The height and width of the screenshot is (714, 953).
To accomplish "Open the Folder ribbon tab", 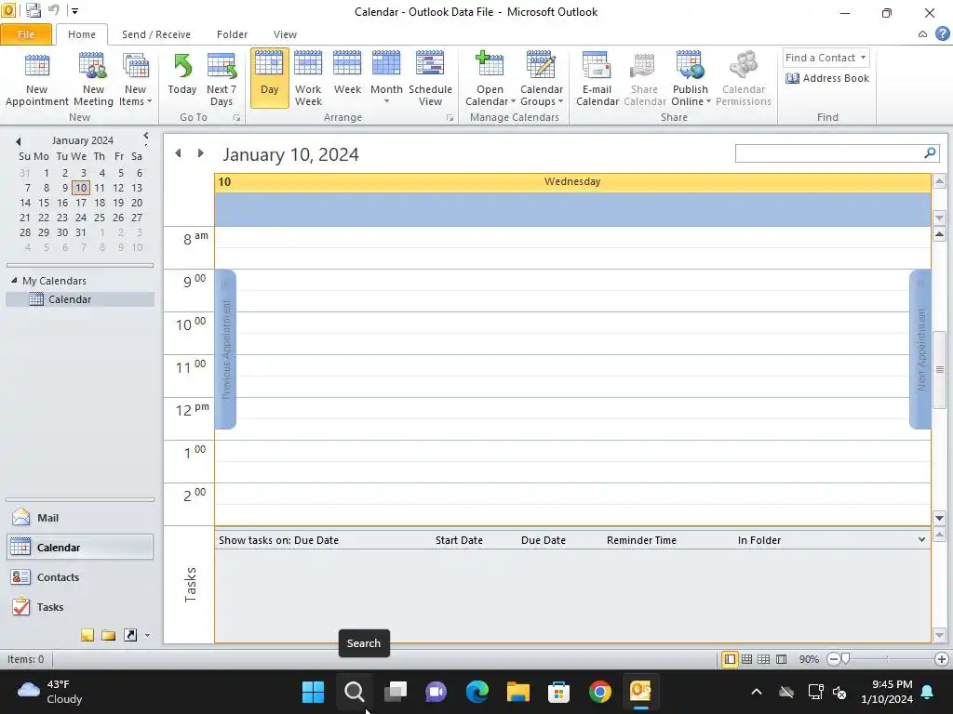I will coord(232,34).
